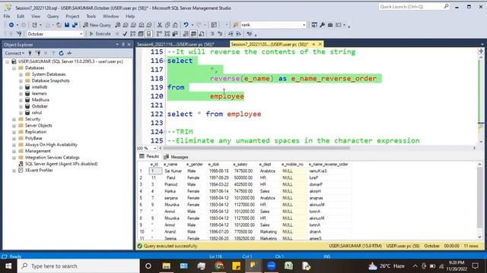Click the Activity Monitor icon in Object Explorer
This screenshot has height=273, width=487.
[69, 53]
